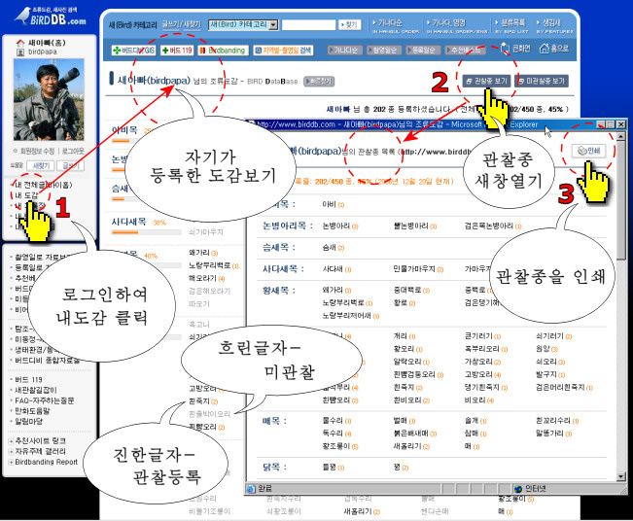633x521 pixels.
Task: Go to 새아빠(홈) house icon
Action: [20, 43]
